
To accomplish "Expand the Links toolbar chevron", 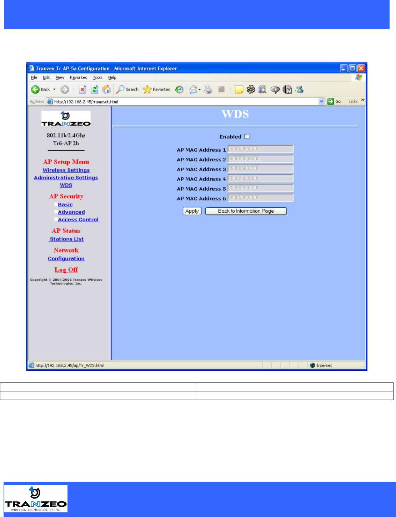I will click(x=363, y=100).
